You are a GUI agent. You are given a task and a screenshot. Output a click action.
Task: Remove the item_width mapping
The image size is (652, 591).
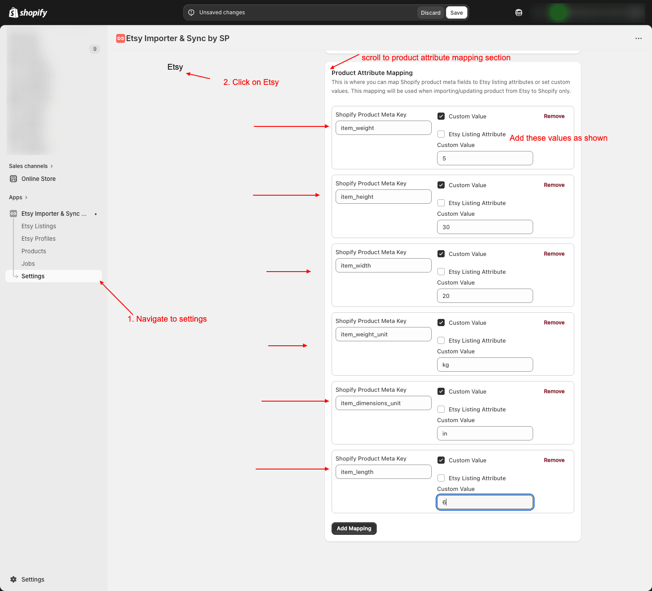point(554,254)
